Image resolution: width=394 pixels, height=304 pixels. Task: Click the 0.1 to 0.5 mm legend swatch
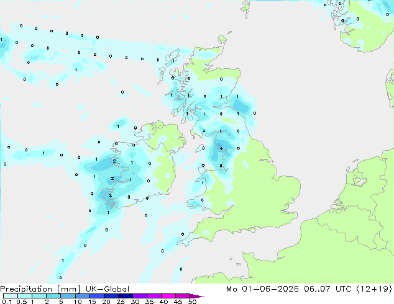point(11,296)
